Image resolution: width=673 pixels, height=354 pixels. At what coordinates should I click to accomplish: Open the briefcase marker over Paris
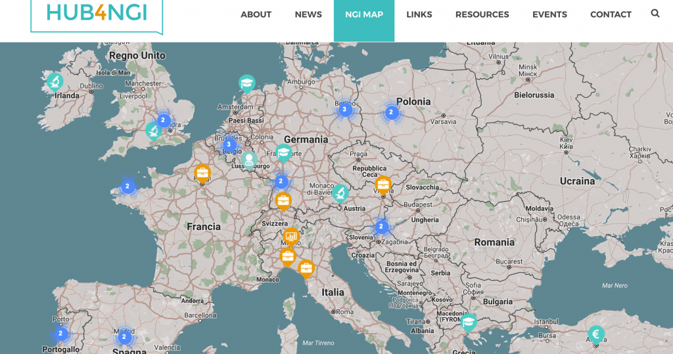coord(202,174)
